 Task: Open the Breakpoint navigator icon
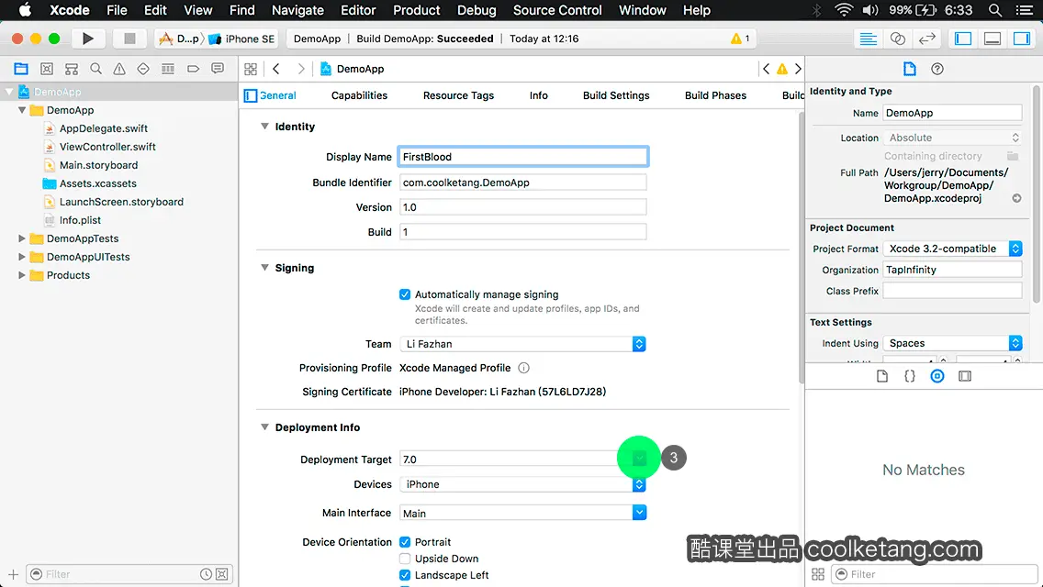[x=193, y=69]
